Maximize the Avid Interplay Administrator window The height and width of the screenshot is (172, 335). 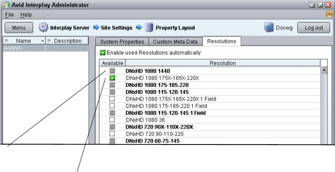(320, 5)
